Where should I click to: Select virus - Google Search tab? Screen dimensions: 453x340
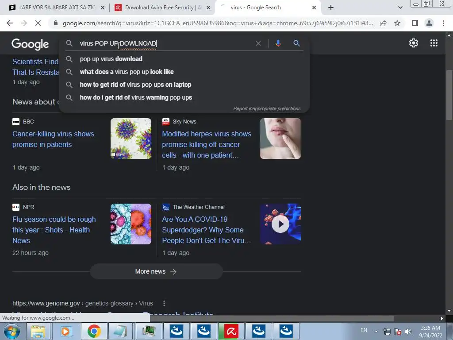[255, 8]
